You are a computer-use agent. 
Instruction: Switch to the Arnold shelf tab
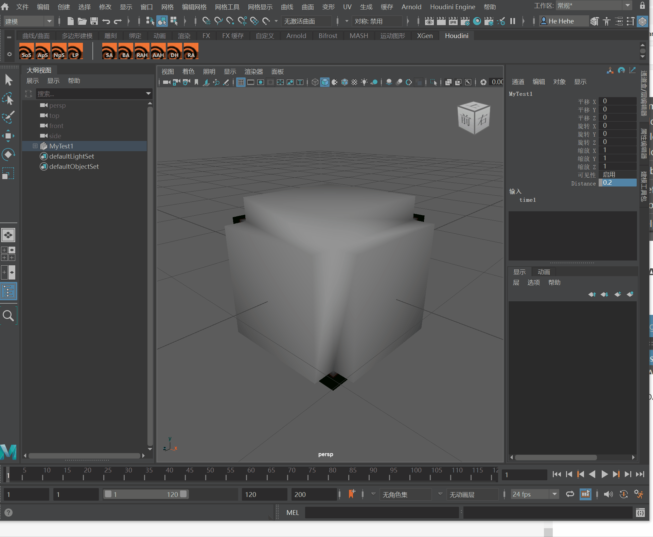(296, 35)
